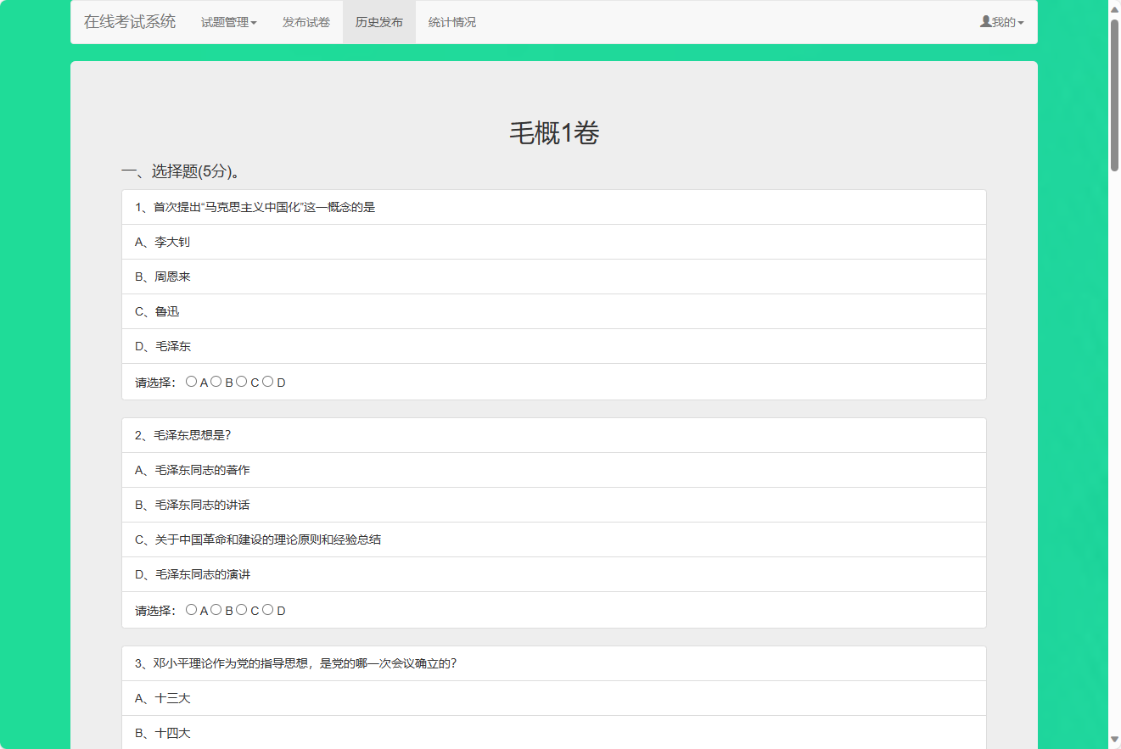Click the user profile icon in navbar
The image size is (1121, 749).
tap(985, 22)
